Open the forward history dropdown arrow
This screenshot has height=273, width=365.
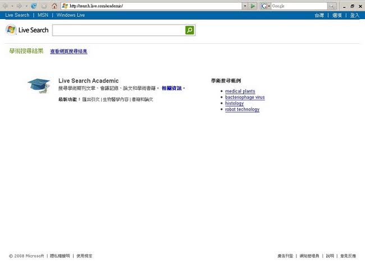pos(26,6)
